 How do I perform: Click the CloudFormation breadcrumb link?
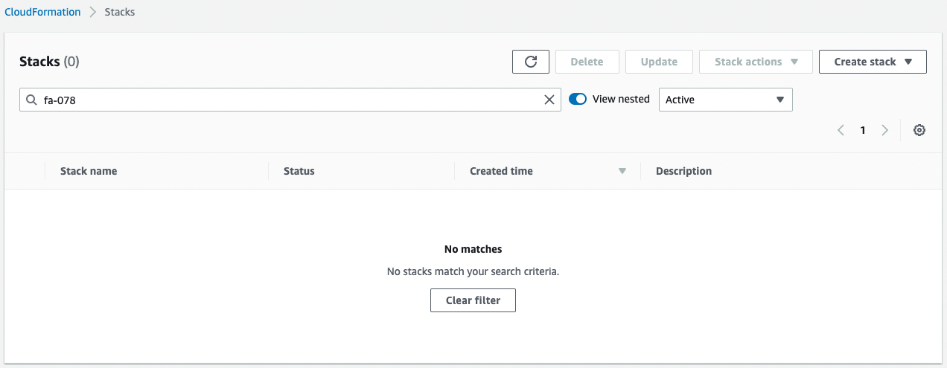pyautogui.click(x=42, y=12)
